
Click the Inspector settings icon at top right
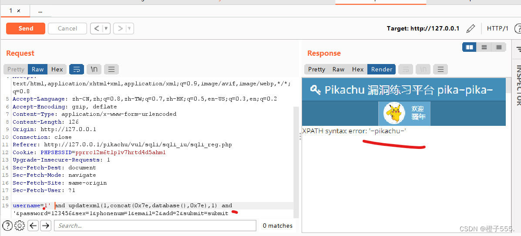click(x=518, y=49)
